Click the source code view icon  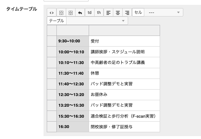52,13
